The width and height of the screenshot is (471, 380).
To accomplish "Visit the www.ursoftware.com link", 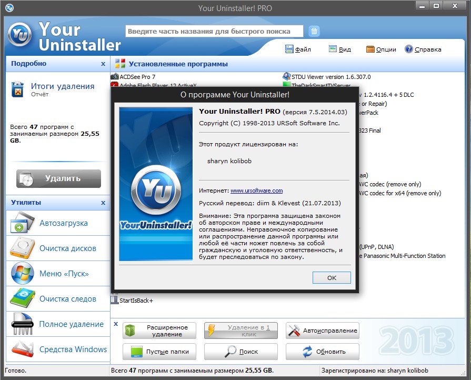I will (256, 191).
